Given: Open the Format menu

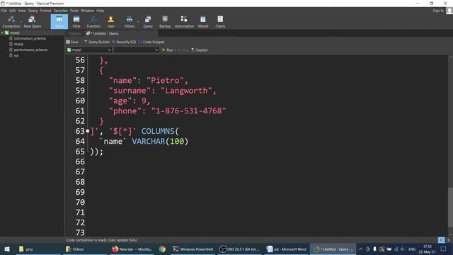Looking at the screenshot, I should coord(45,11).
